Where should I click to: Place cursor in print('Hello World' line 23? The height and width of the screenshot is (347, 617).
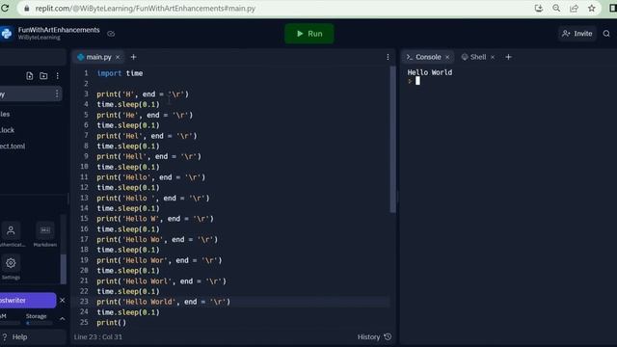click(163, 302)
